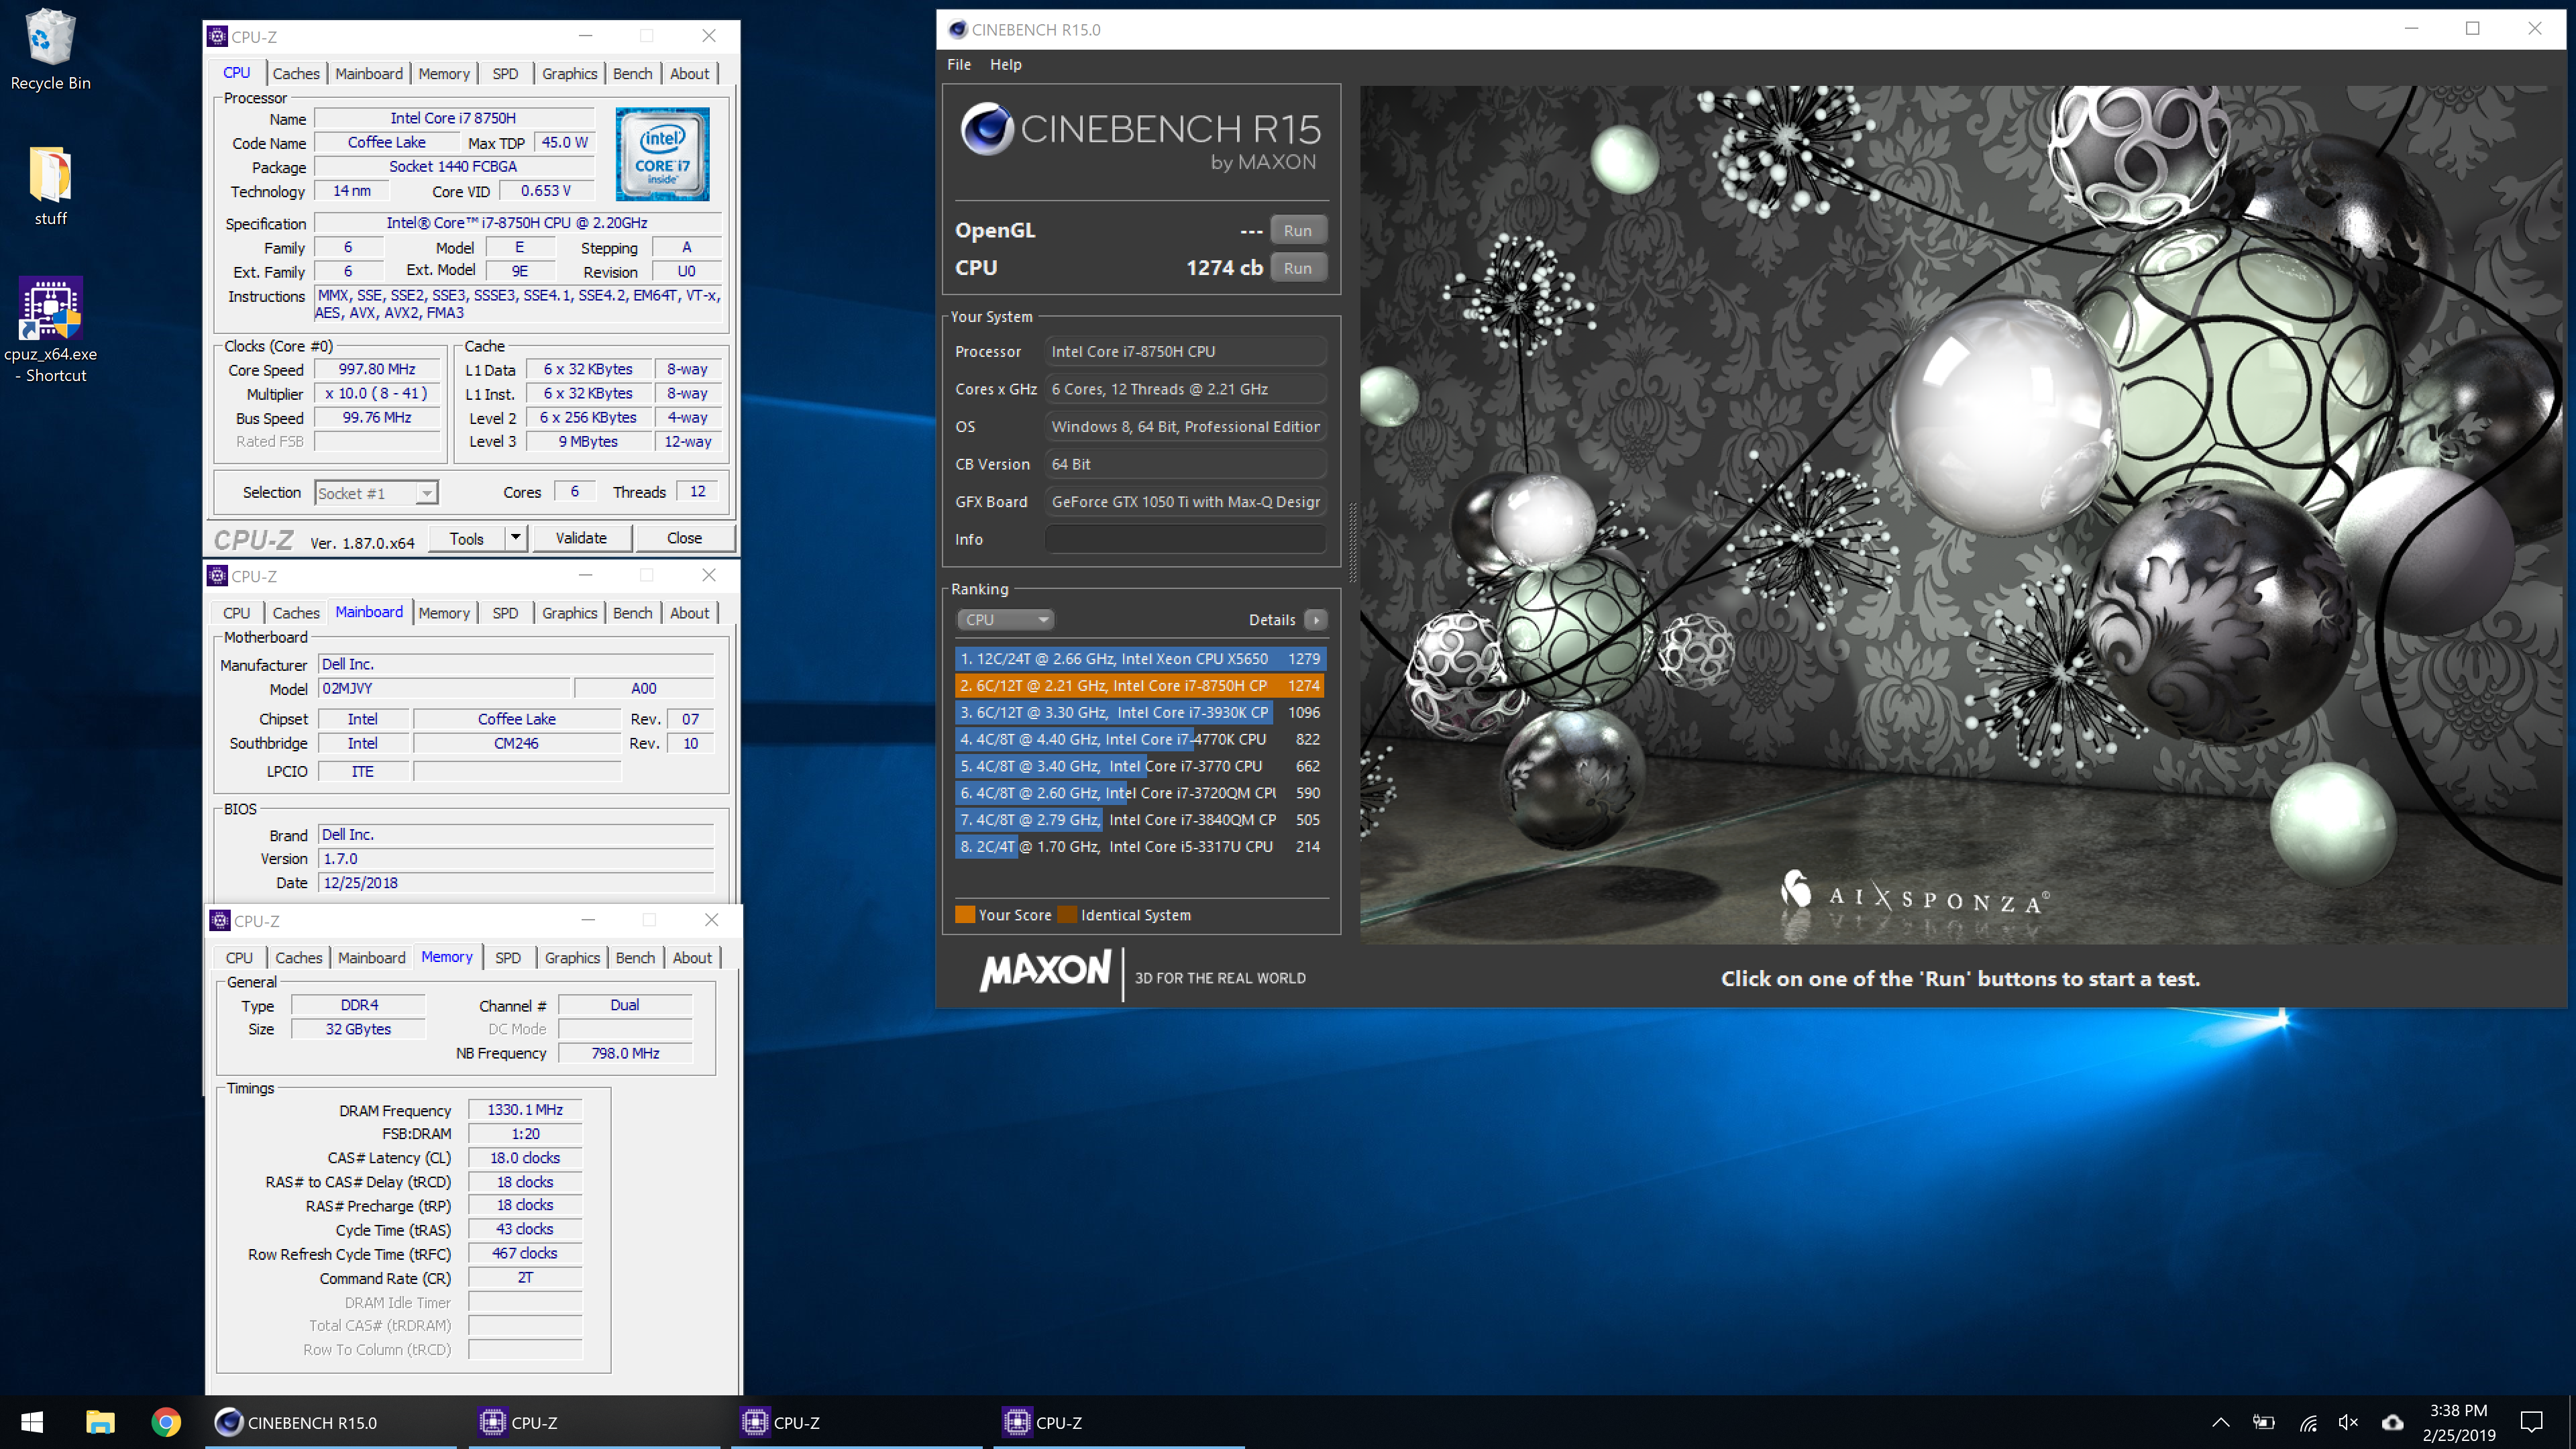Click the Windows Start button
Image resolution: width=2576 pixels, height=1449 pixels.
(32, 1422)
